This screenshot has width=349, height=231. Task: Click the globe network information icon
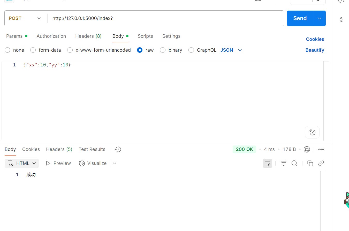307,149
